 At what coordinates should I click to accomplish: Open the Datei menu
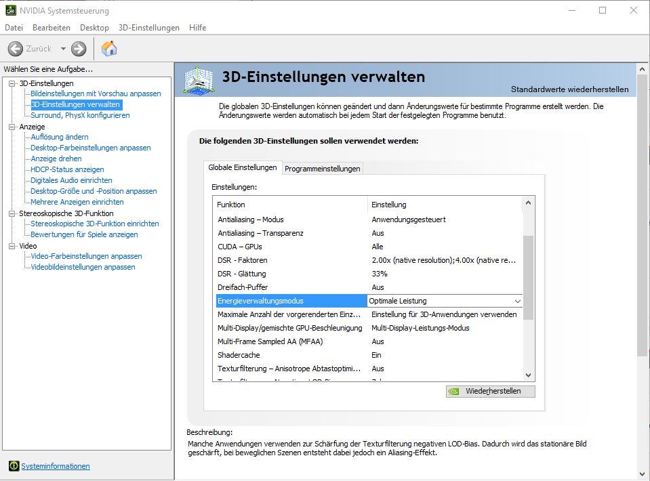point(14,27)
